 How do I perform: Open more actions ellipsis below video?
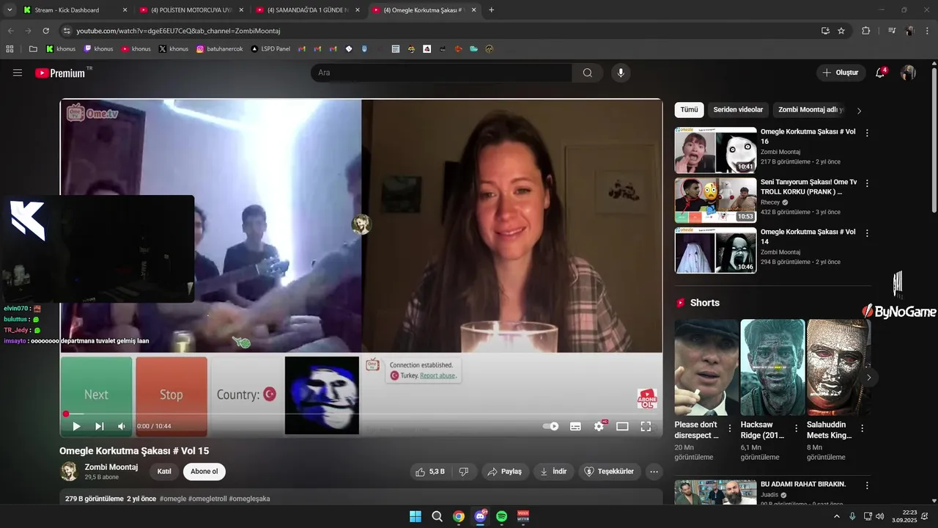654,472
